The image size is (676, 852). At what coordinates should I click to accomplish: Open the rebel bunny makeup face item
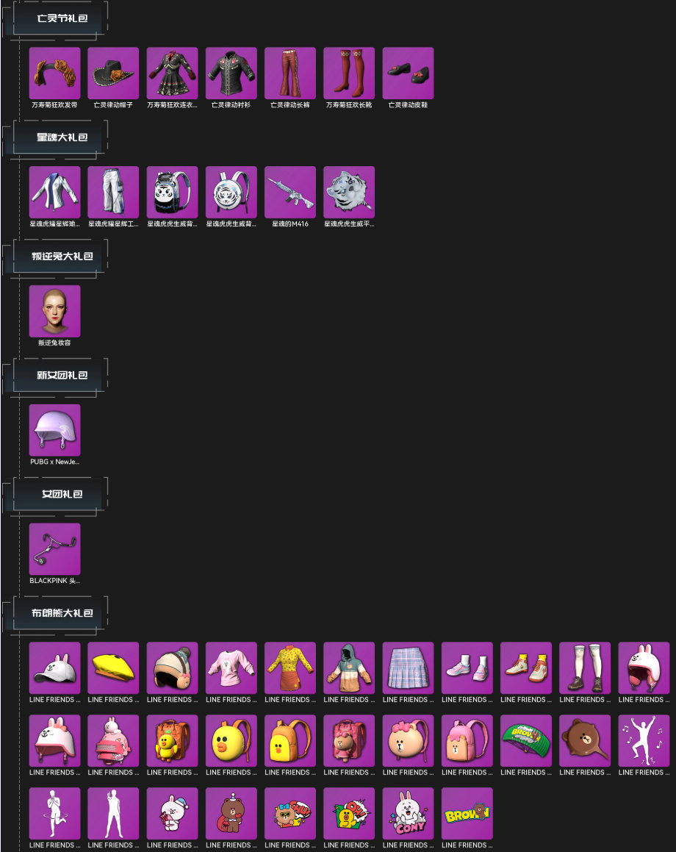click(54, 311)
